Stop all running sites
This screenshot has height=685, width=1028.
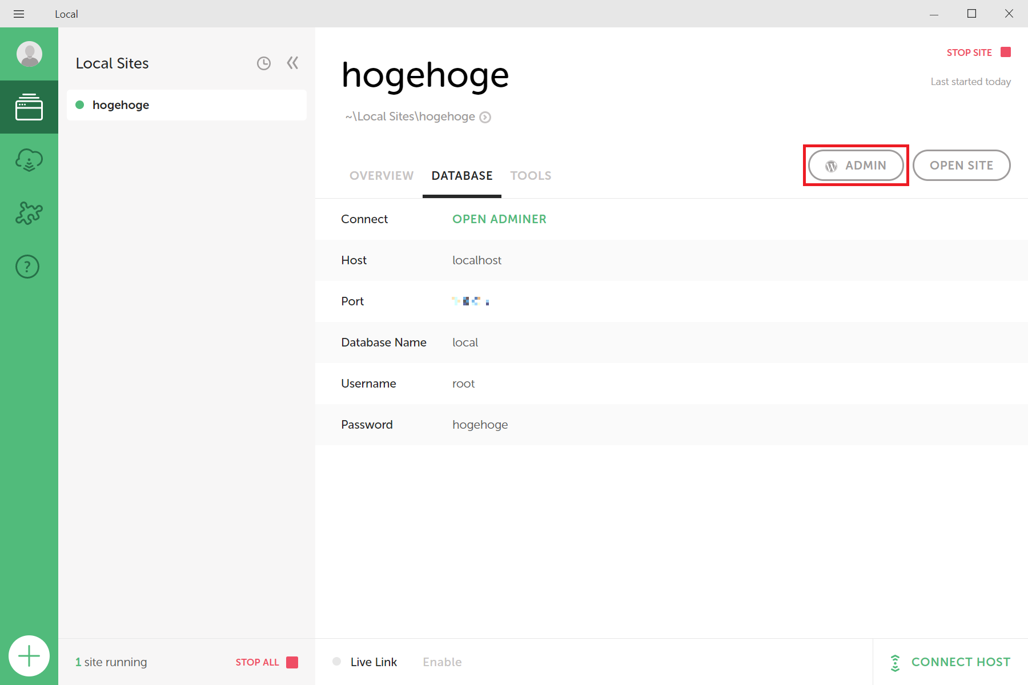coord(267,662)
